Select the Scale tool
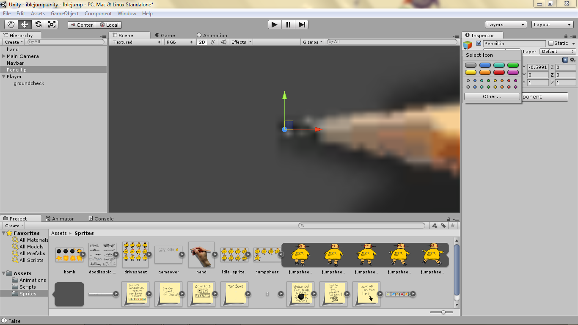 click(52, 24)
